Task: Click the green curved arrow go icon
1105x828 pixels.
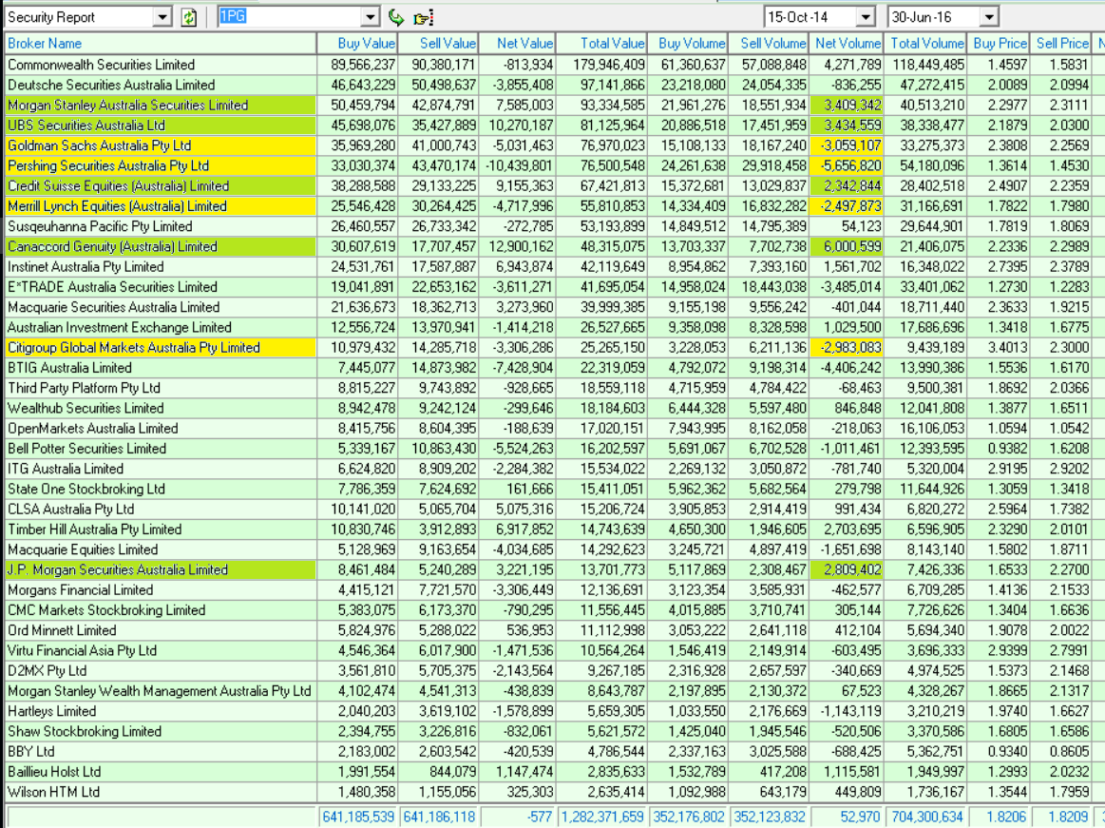Action: [396, 17]
